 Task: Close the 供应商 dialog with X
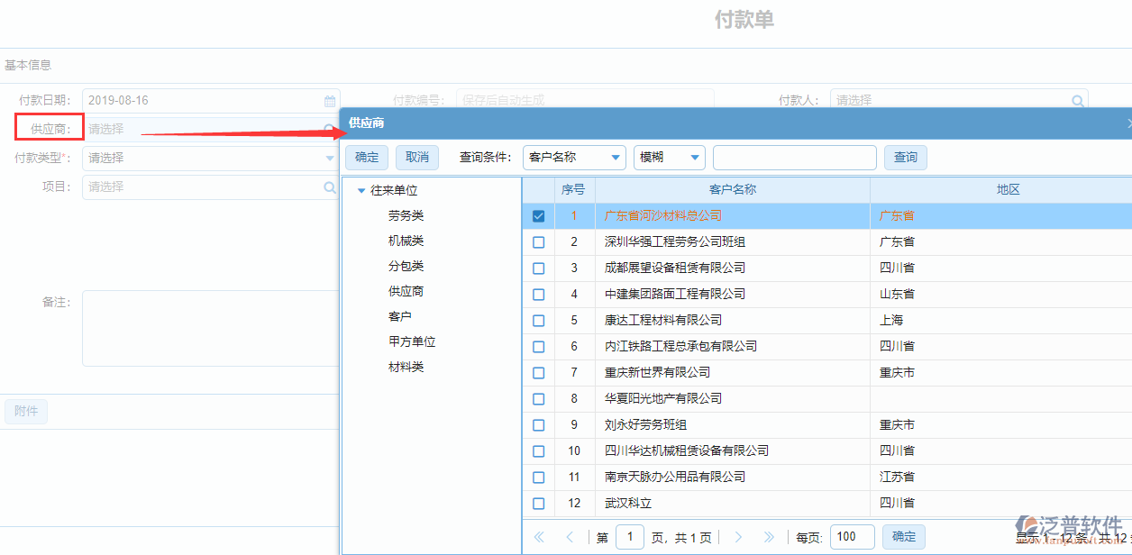coord(1129,123)
